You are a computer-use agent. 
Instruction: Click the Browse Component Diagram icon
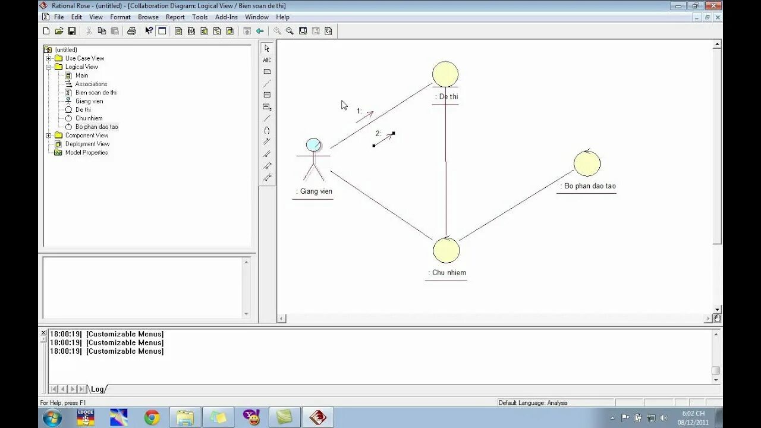click(204, 31)
